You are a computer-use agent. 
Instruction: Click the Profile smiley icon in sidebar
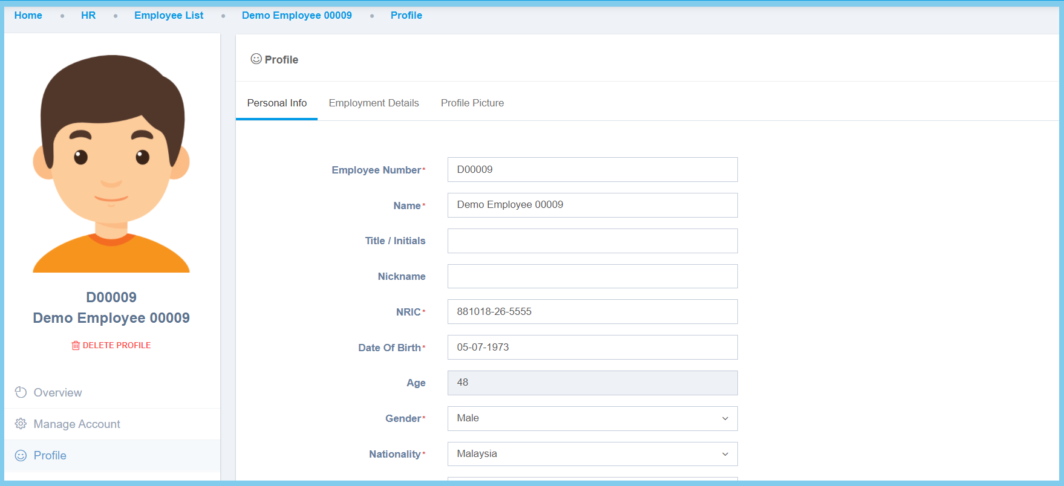tap(21, 456)
